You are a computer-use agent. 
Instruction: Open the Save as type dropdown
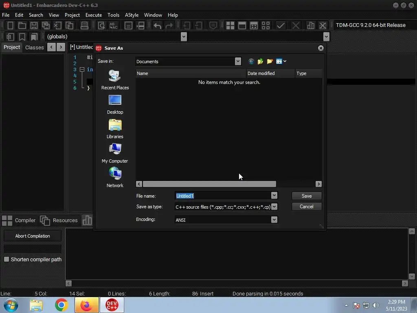tap(274, 207)
